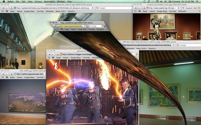Open the Apple menu
Image resolution: width=201 pixels, height=125 pixels.
point(4,2)
